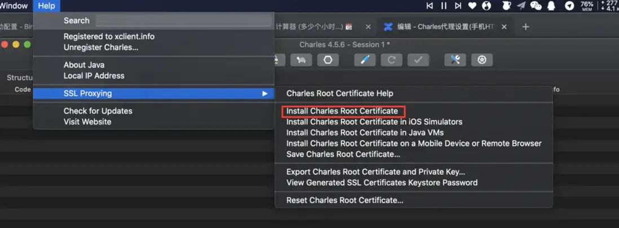The image size is (619, 228).
Task: Click the WeChat icon in menu bar
Action: coord(536,6)
